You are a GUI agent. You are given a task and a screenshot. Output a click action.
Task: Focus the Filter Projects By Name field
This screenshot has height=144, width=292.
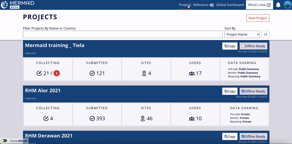click(123, 34)
